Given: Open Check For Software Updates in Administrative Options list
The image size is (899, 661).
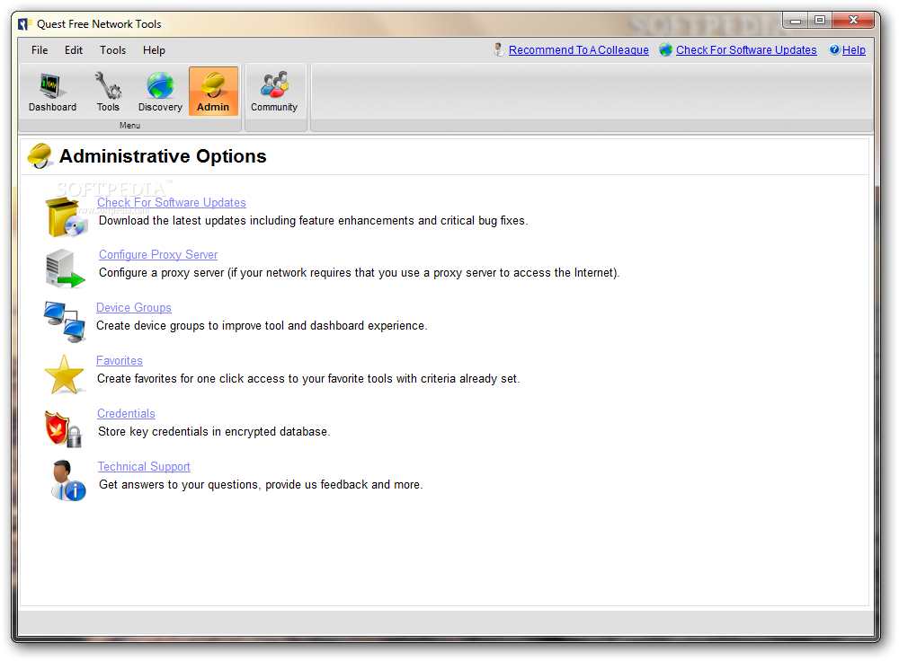Looking at the screenshot, I should [x=172, y=202].
